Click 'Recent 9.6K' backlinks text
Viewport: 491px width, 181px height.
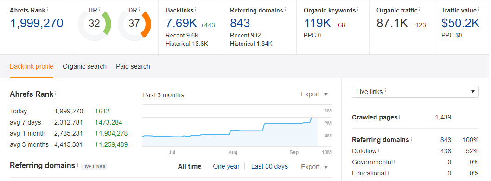182,36
